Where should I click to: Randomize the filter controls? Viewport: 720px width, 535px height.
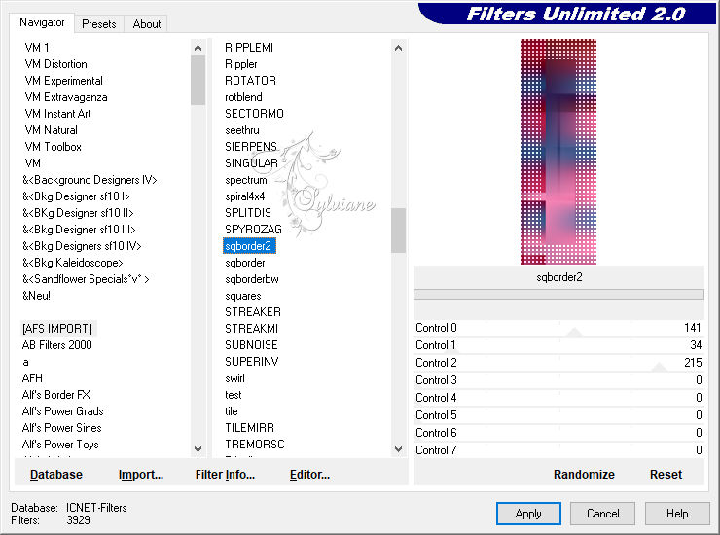click(584, 475)
